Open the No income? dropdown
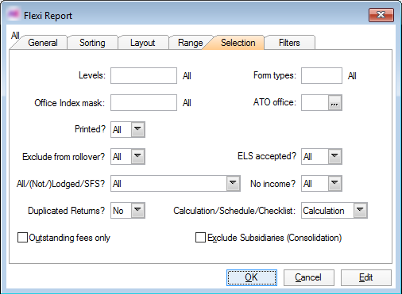 pyautogui.click(x=335, y=183)
